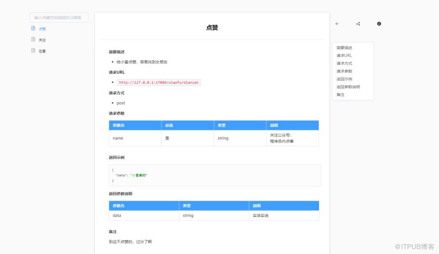
Task: Click the document icon beside 在看
Action: coord(34,51)
